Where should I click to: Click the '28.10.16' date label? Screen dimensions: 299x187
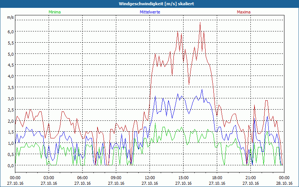[x=284, y=183]
